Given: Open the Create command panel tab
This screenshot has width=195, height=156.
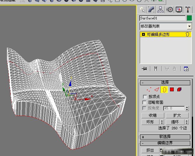Looking at the screenshot, I should click(x=142, y=10).
